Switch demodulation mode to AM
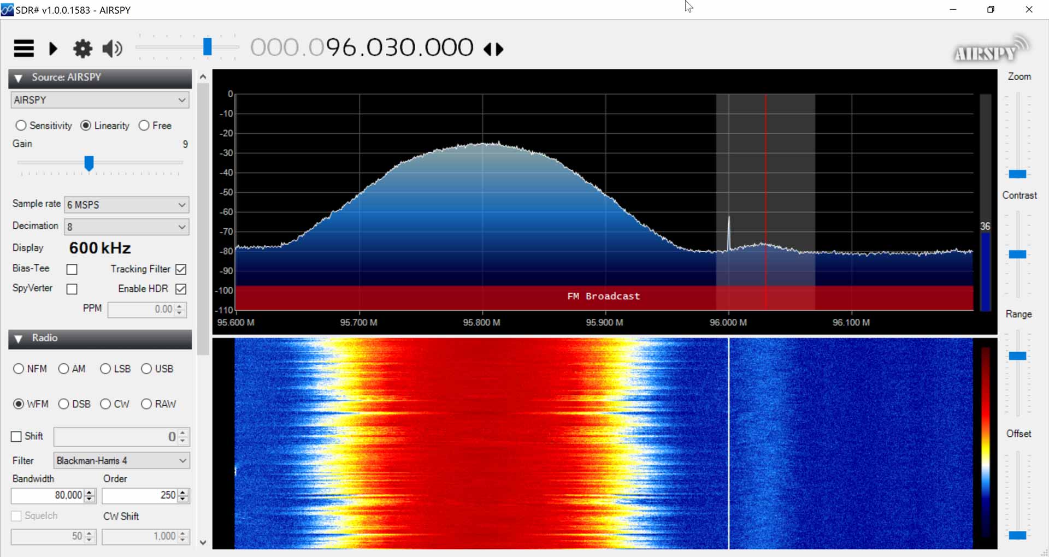The height and width of the screenshot is (557, 1049). (63, 369)
